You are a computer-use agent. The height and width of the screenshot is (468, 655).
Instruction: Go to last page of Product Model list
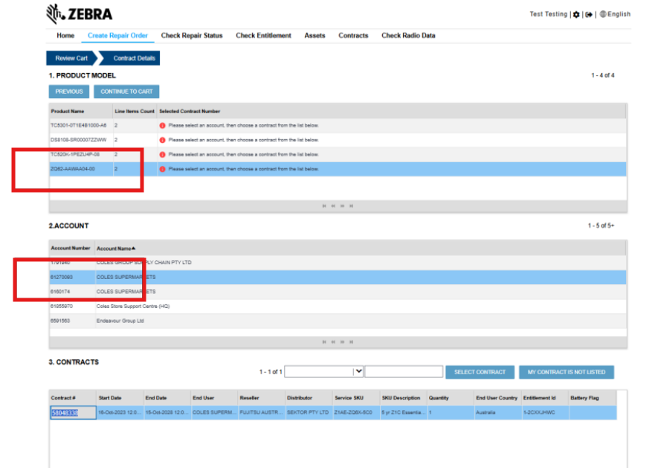click(352, 206)
